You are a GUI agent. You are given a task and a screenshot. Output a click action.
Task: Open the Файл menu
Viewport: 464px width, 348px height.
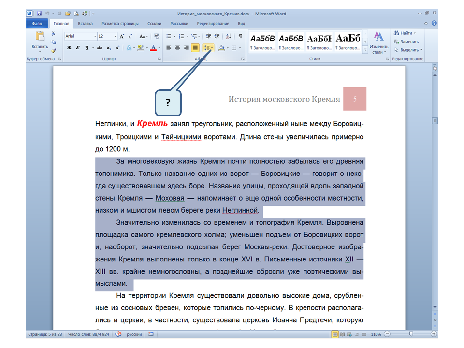[x=37, y=23]
